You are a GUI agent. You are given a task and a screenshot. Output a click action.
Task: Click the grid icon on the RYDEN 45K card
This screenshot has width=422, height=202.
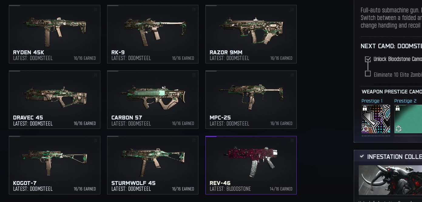[x=96, y=9]
